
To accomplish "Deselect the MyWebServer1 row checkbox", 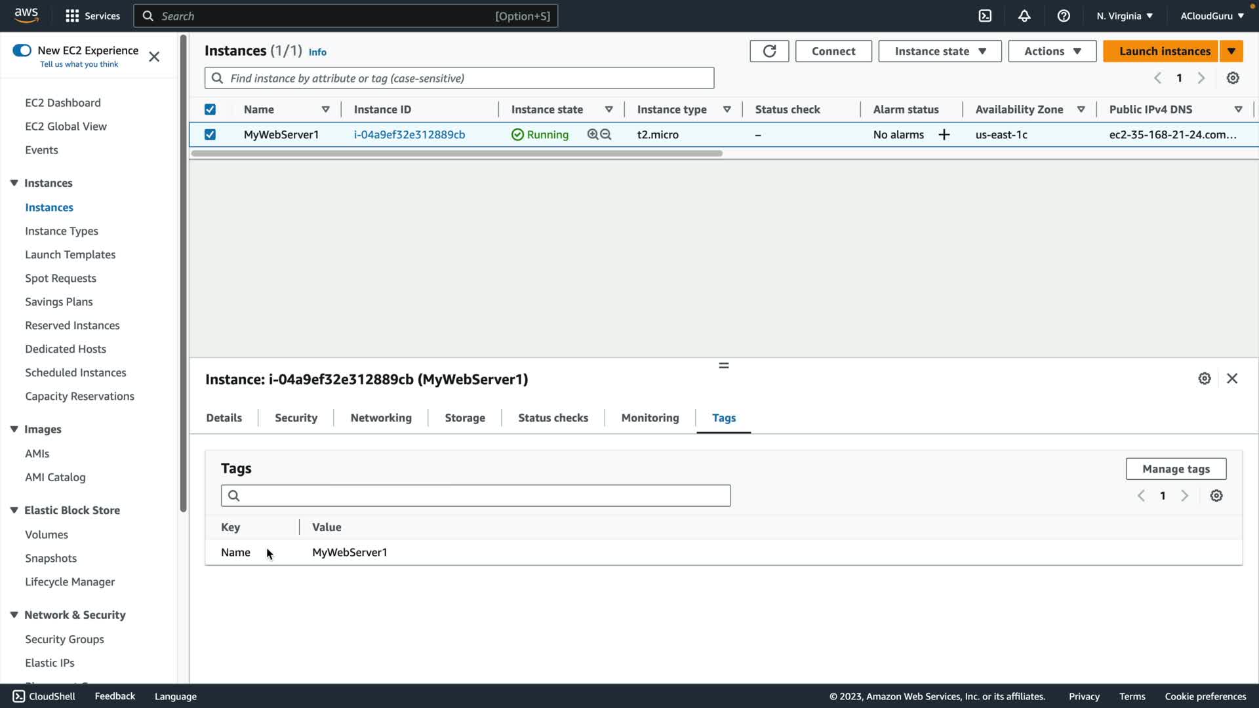I will pos(210,134).
